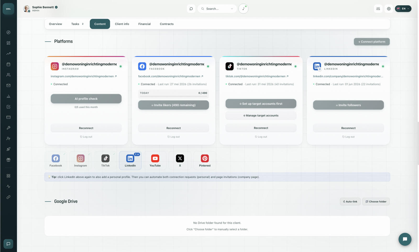
Task: Click Invite likers (490 remaining)
Action: pos(173,105)
